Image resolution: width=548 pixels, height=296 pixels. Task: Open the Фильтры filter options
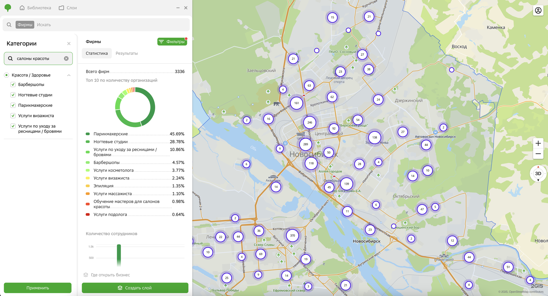[x=172, y=42]
